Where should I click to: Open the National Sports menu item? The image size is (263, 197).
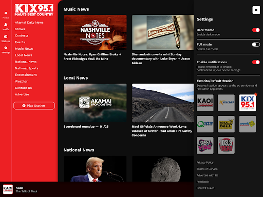pyautogui.click(x=27, y=68)
